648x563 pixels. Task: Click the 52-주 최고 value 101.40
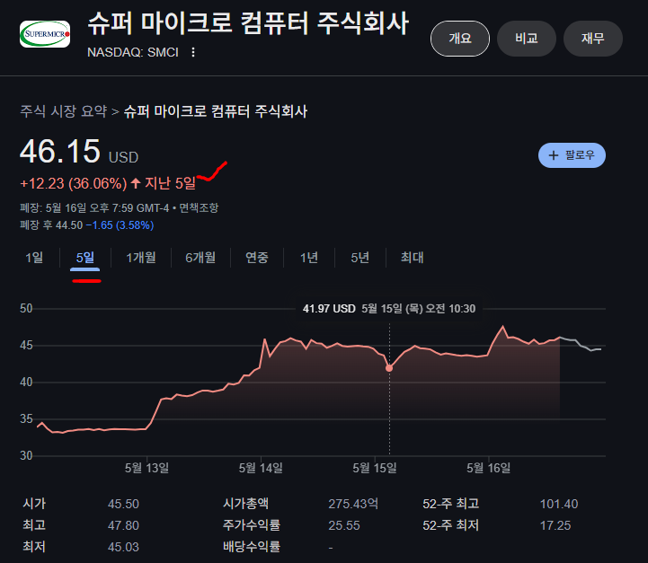click(559, 504)
